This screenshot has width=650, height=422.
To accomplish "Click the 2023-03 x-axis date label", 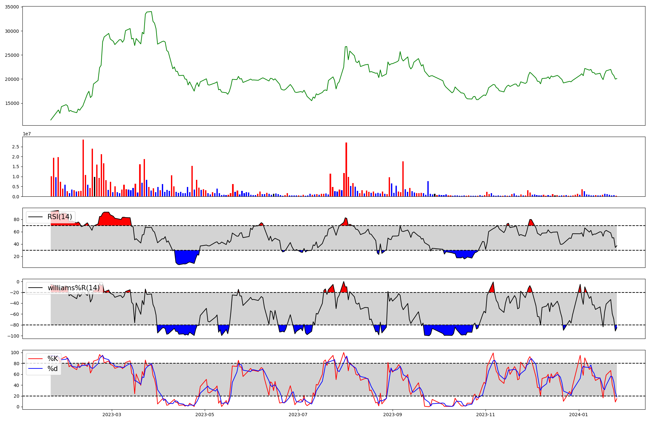I will tap(112, 415).
